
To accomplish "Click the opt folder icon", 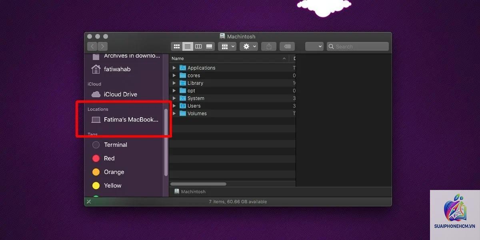I will (x=183, y=91).
